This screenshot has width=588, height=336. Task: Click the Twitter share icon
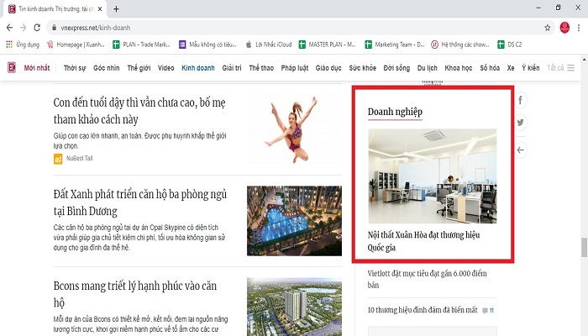[x=521, y=123]
